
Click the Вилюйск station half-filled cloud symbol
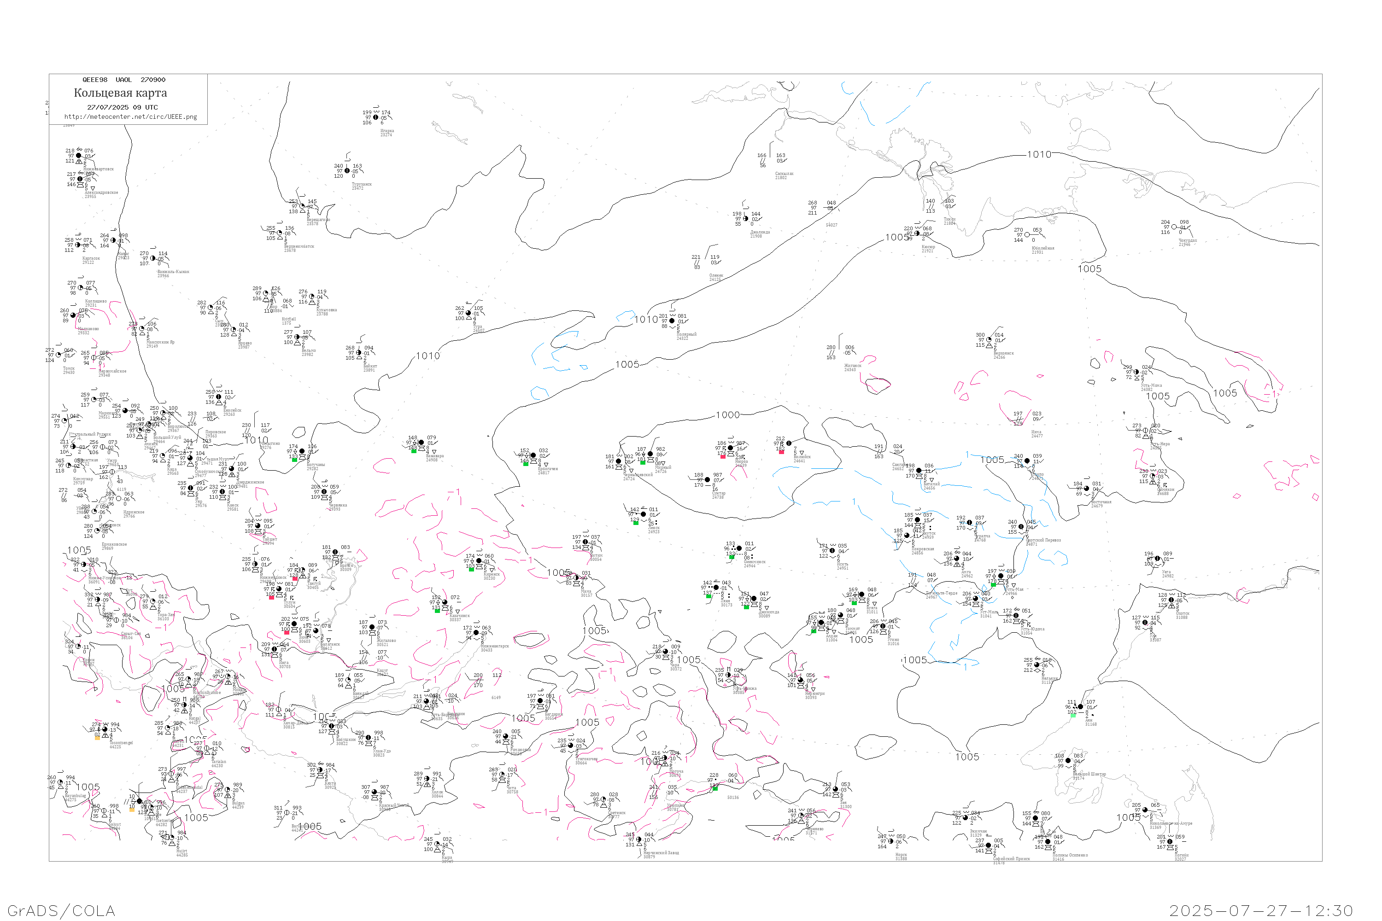tap(789, 443)
